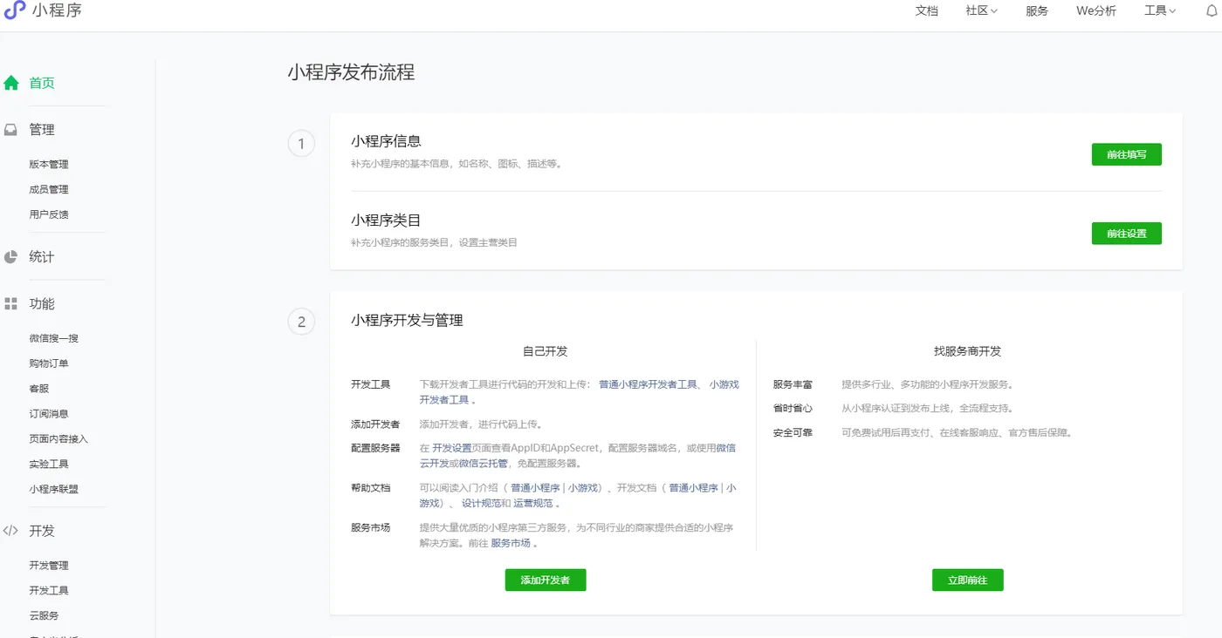Click the 找服务商开发 column title
The image size is (1222, 638).
click(x=967, y=351)
